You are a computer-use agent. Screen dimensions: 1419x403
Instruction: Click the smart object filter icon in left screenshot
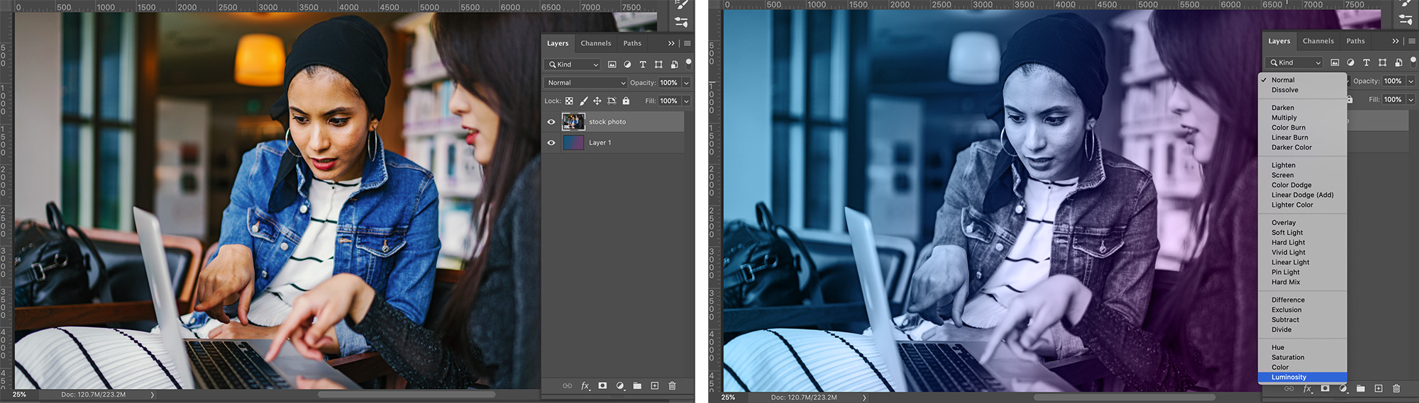click(x=674, y=64)
